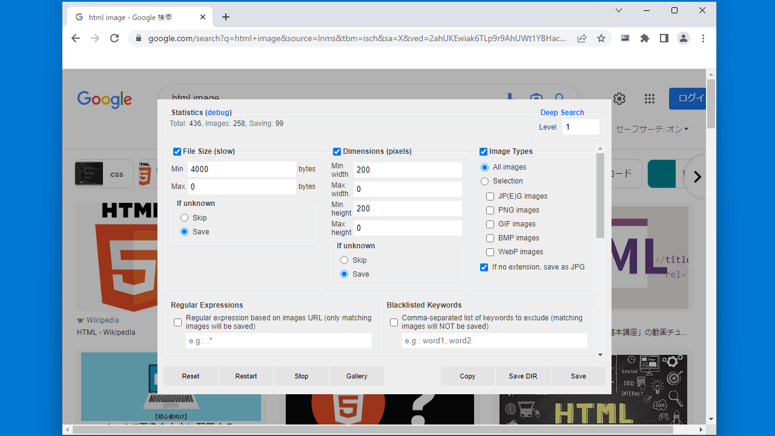Image resolution: width=775 pixels, height=436 pixels.
Task: Click the file size Min field
Action: 242,170
